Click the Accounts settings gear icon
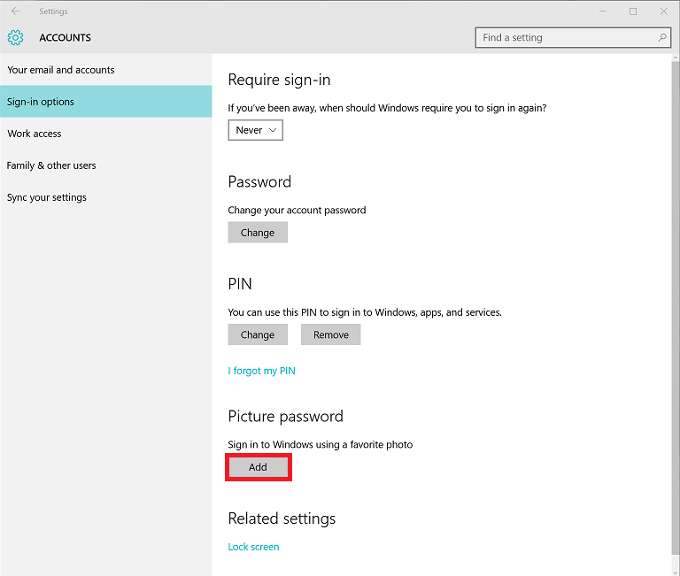 [x=16, y=38]
